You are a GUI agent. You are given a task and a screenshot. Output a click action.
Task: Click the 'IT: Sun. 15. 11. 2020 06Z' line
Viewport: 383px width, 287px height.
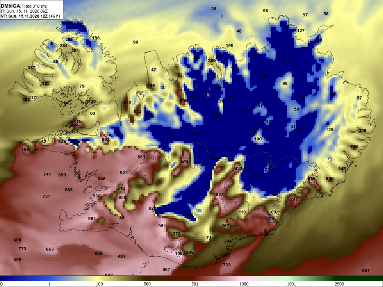tap(23, 11)
